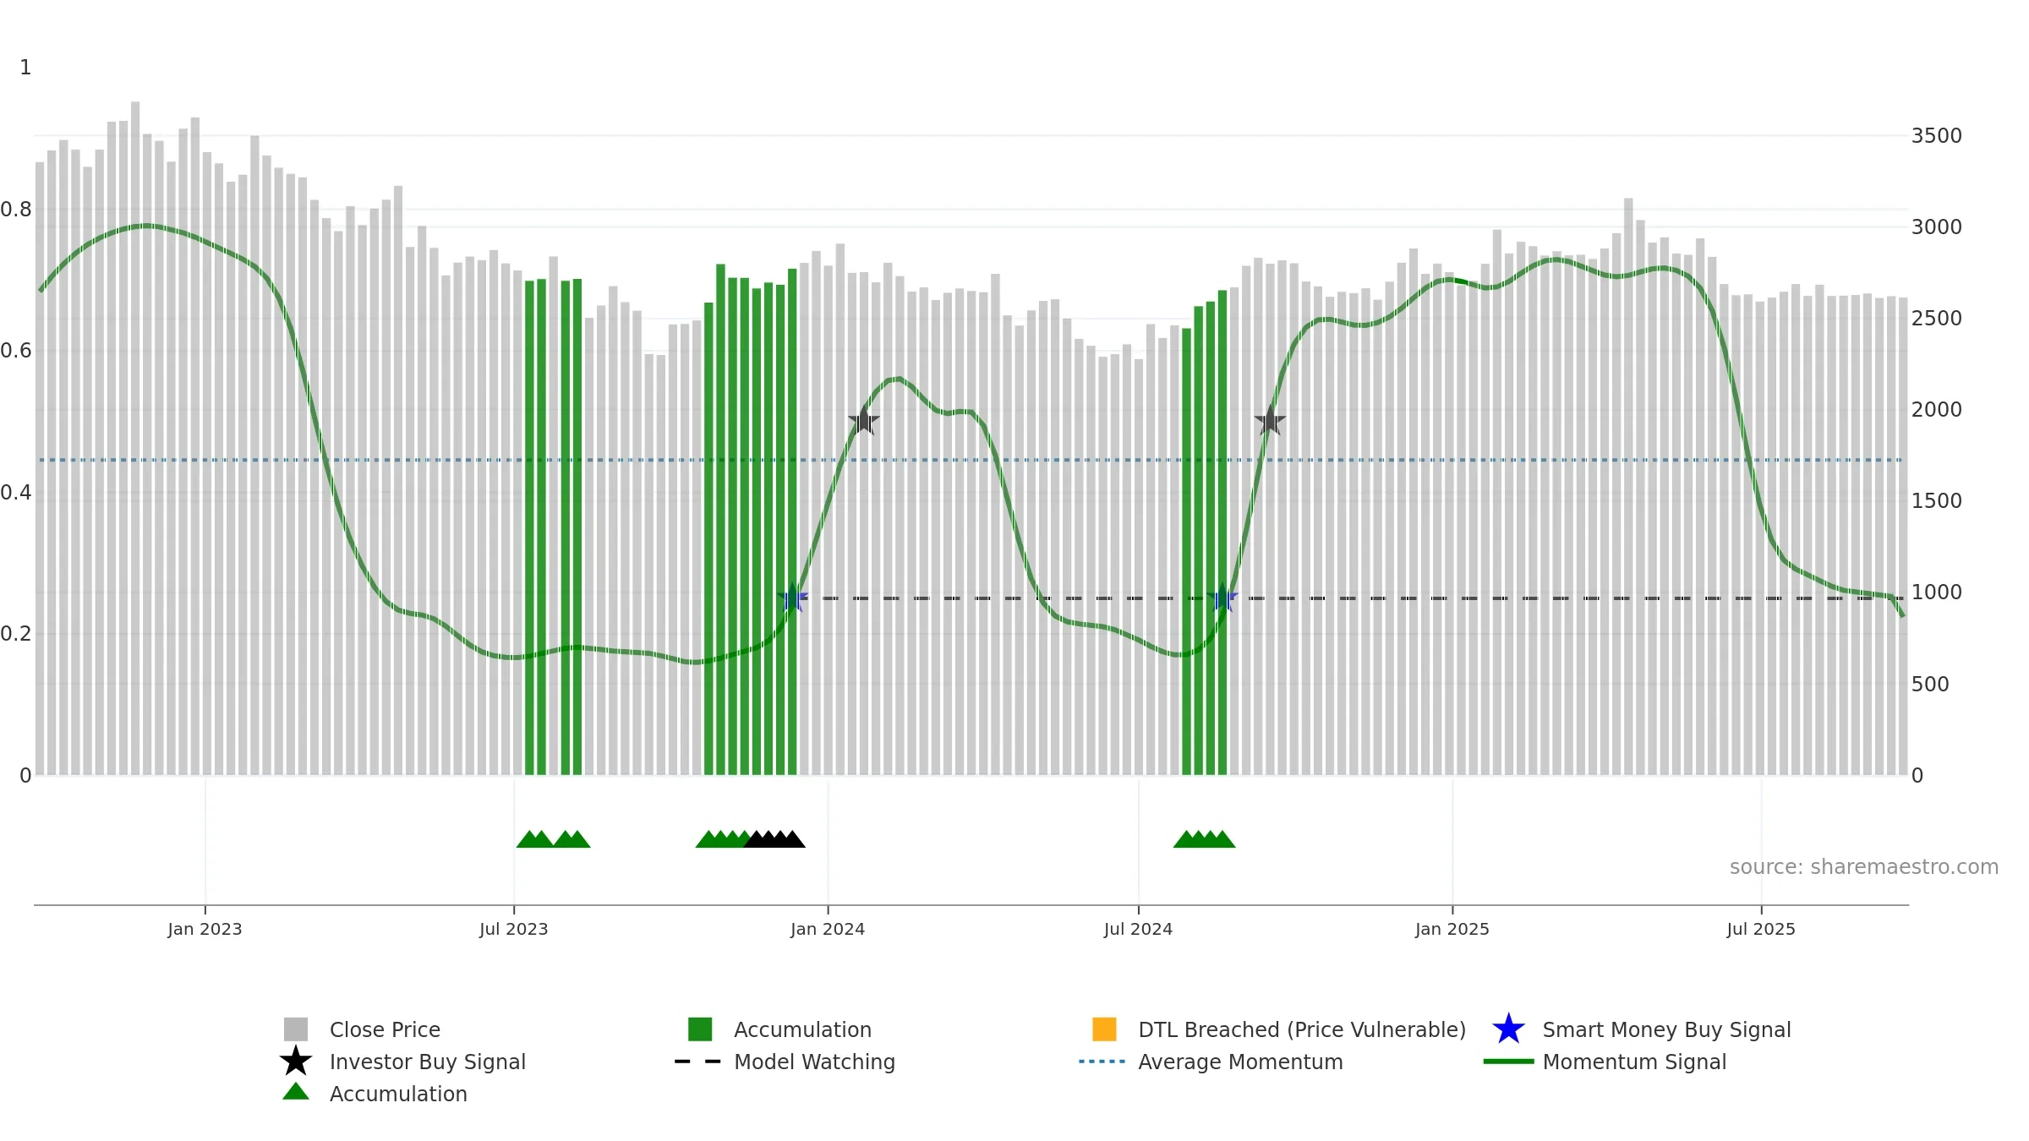Click the green Accumulation square legend swatch
This screenshot has height=1141, width=2029.
point(700,1029)
